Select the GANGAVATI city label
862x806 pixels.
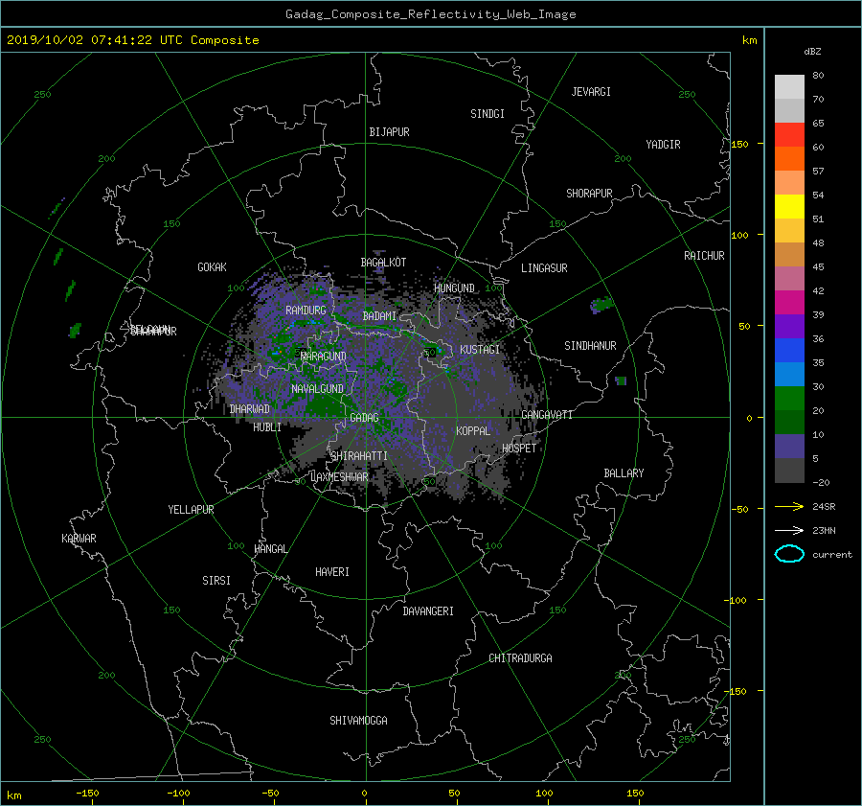(547, 415)
